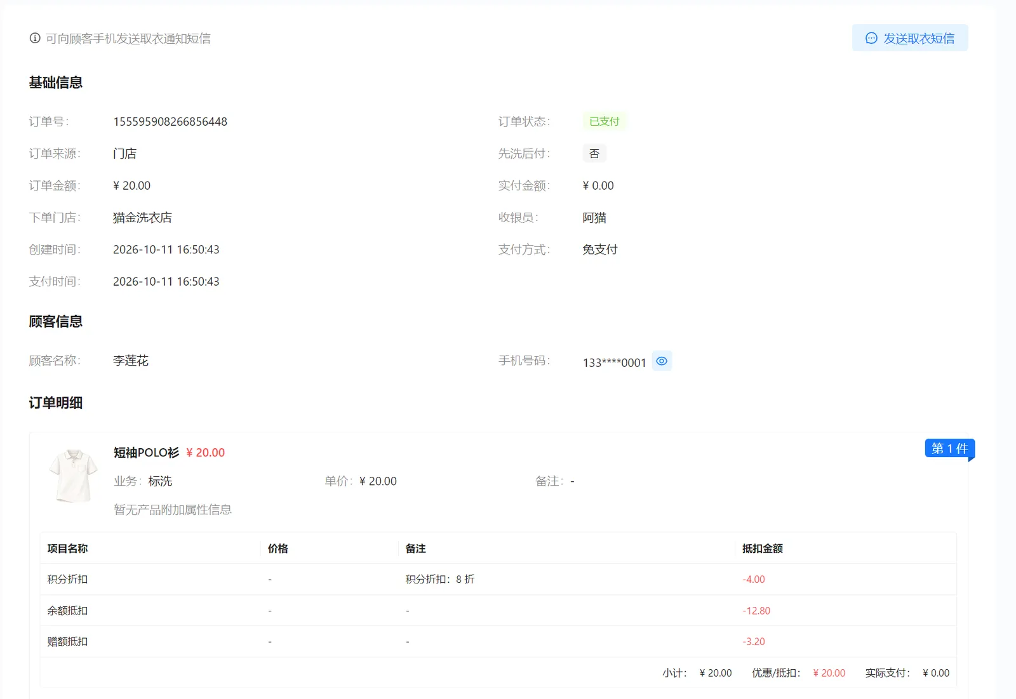Click the 否 tag next to 先洗后付

594,154
